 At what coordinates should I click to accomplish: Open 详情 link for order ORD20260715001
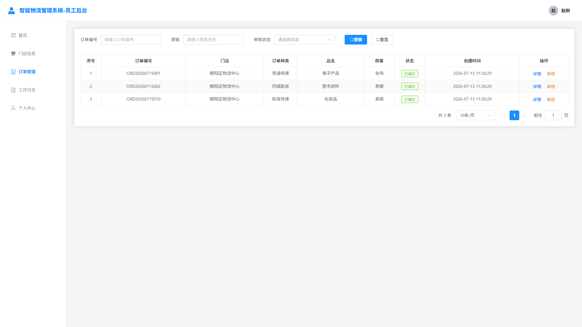(x=537, y=74)
